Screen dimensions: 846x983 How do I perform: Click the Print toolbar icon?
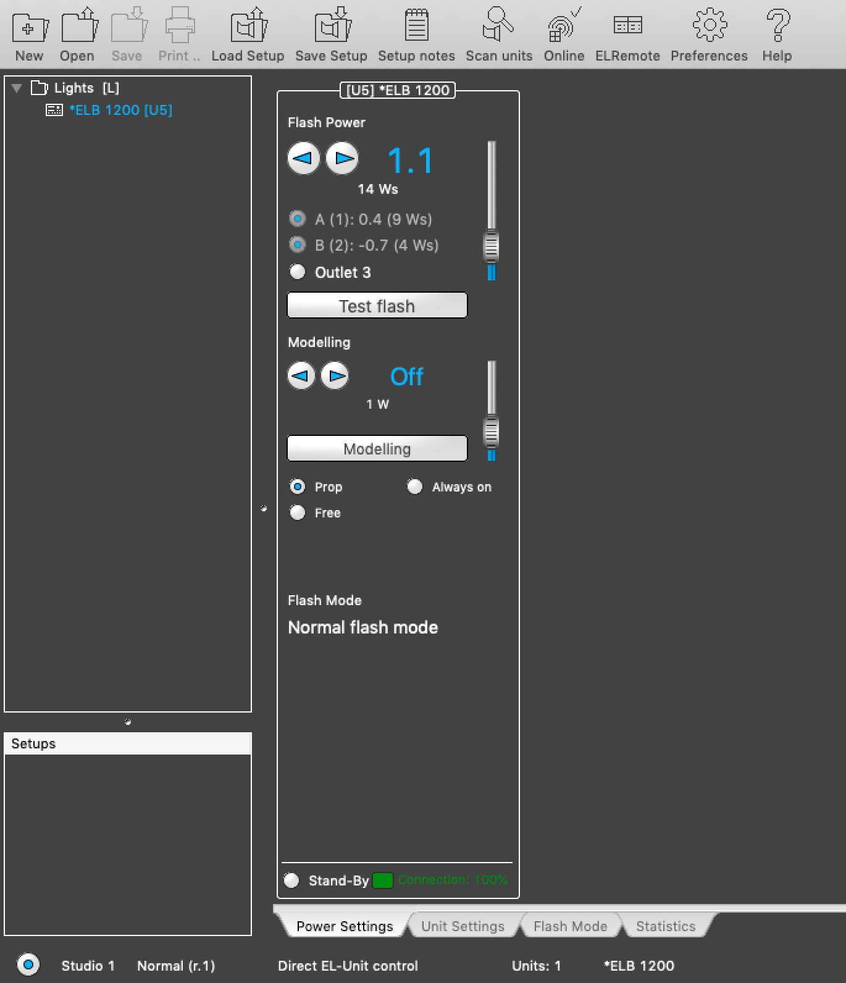180,25
